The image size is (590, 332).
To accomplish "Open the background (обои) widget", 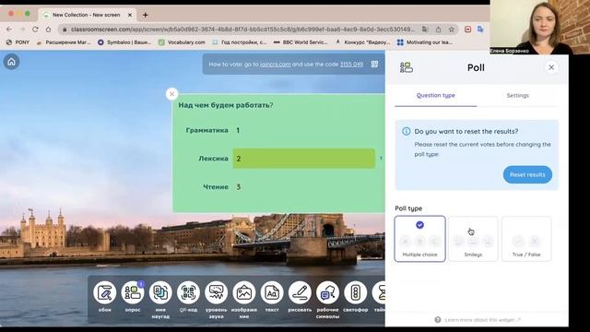I will click(x=104, y=292).
